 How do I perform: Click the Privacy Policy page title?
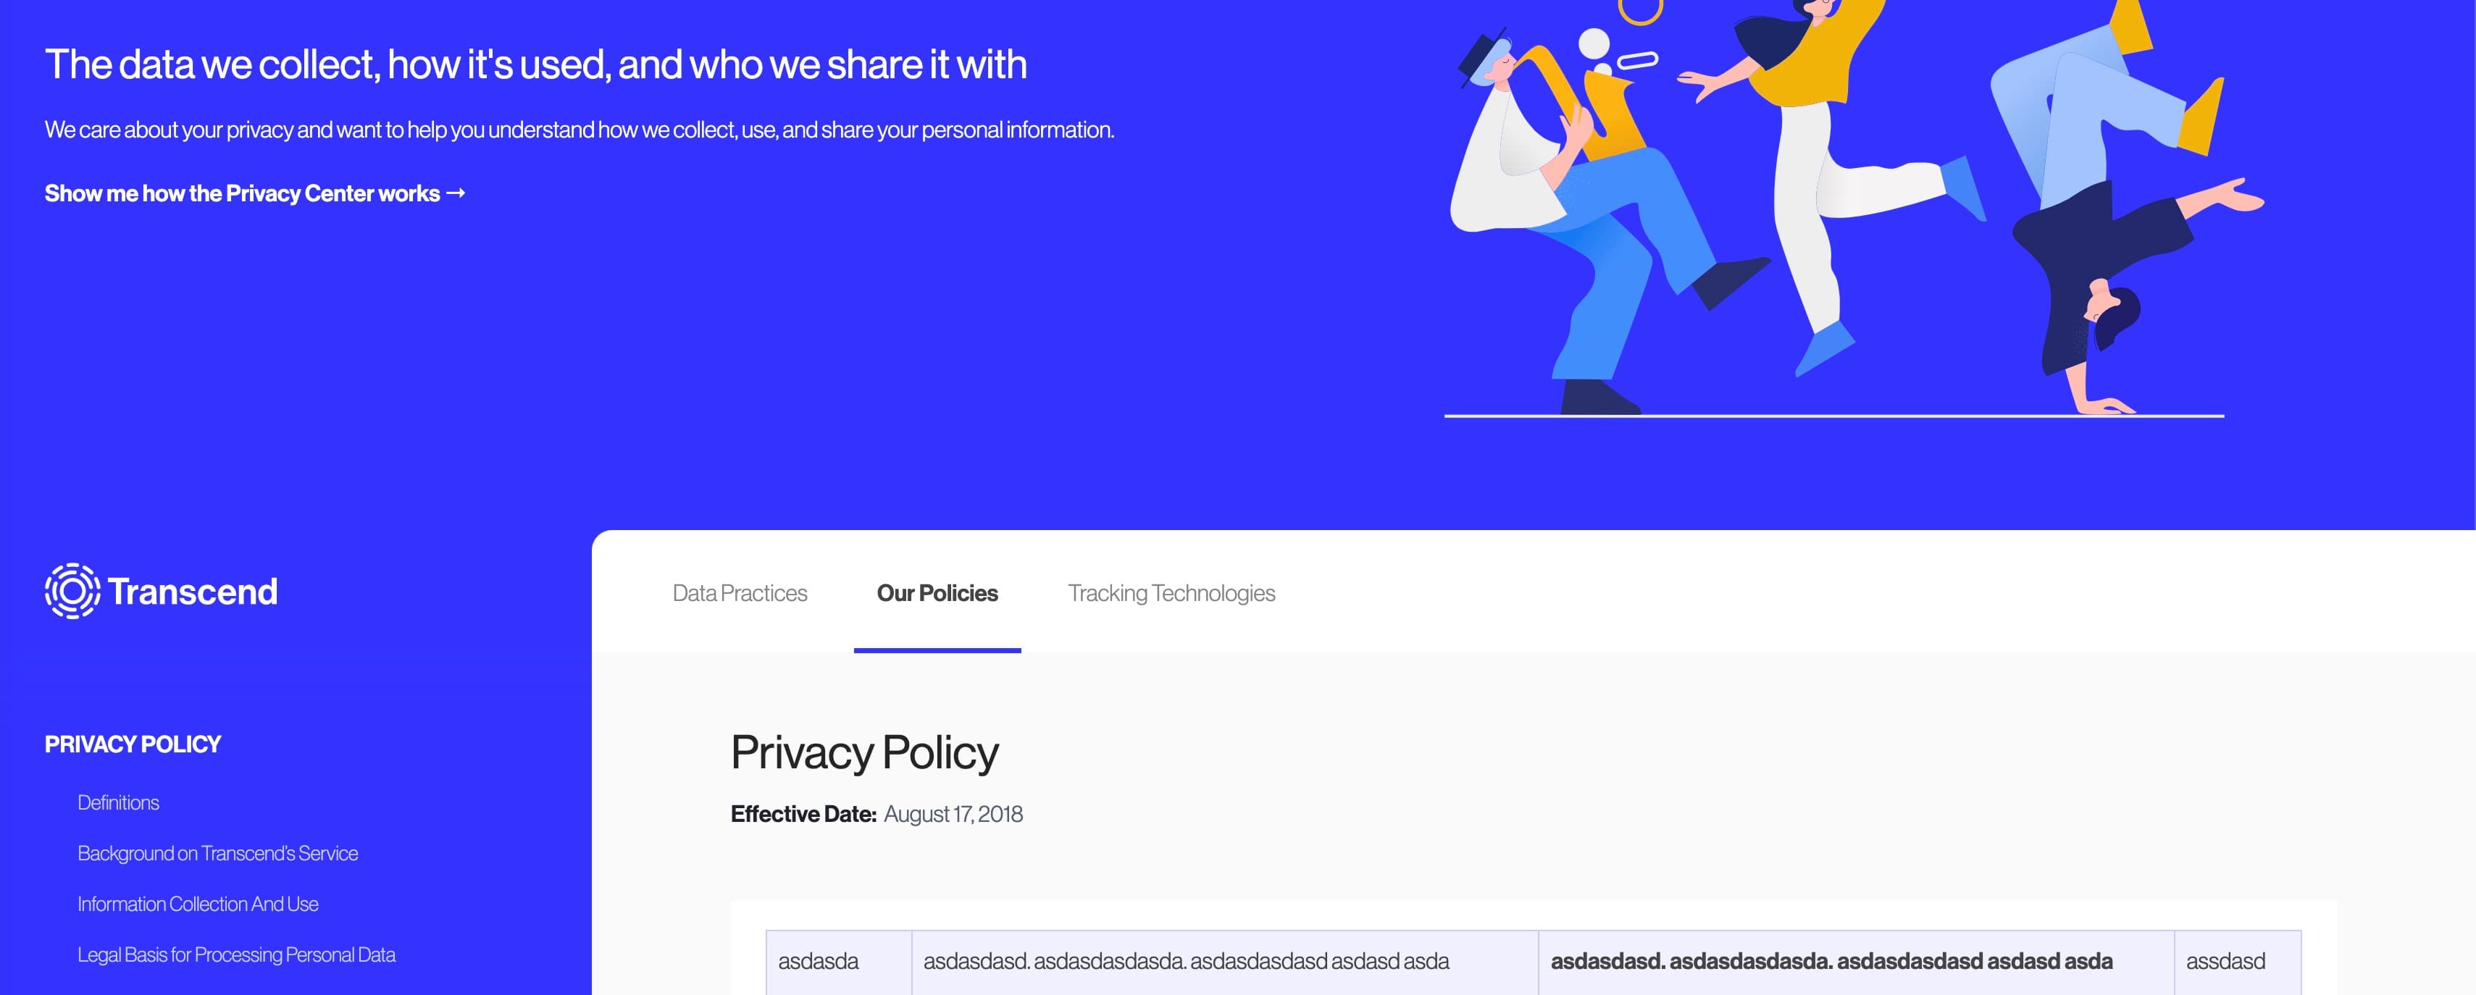pyautogui.click(x=864, y=752)
